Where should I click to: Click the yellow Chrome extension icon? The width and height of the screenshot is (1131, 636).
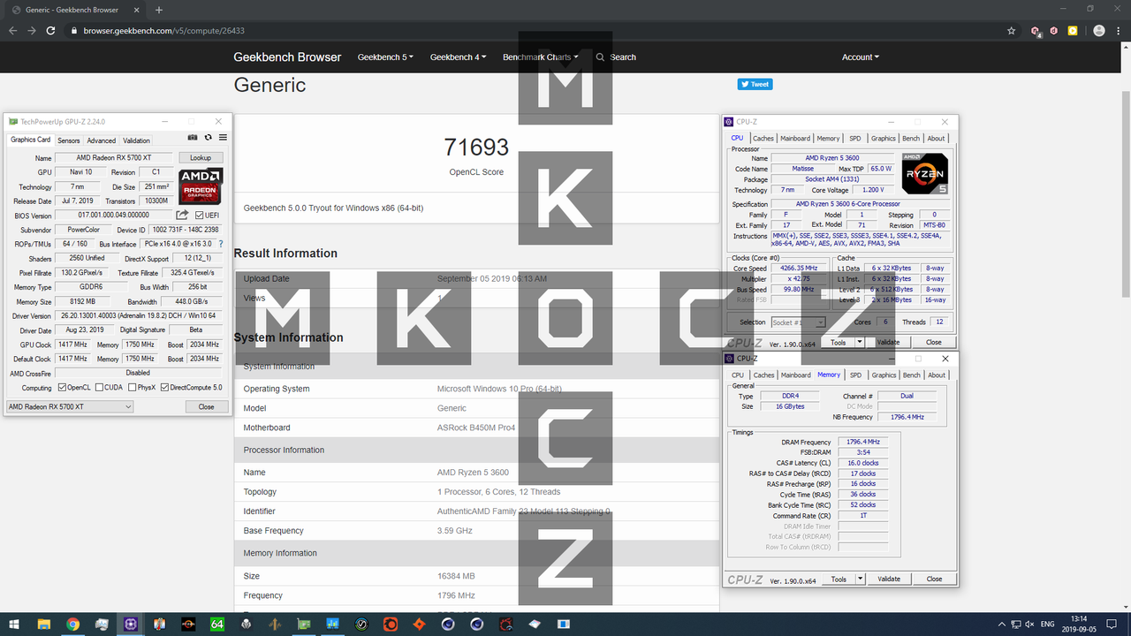(1073, 30)
